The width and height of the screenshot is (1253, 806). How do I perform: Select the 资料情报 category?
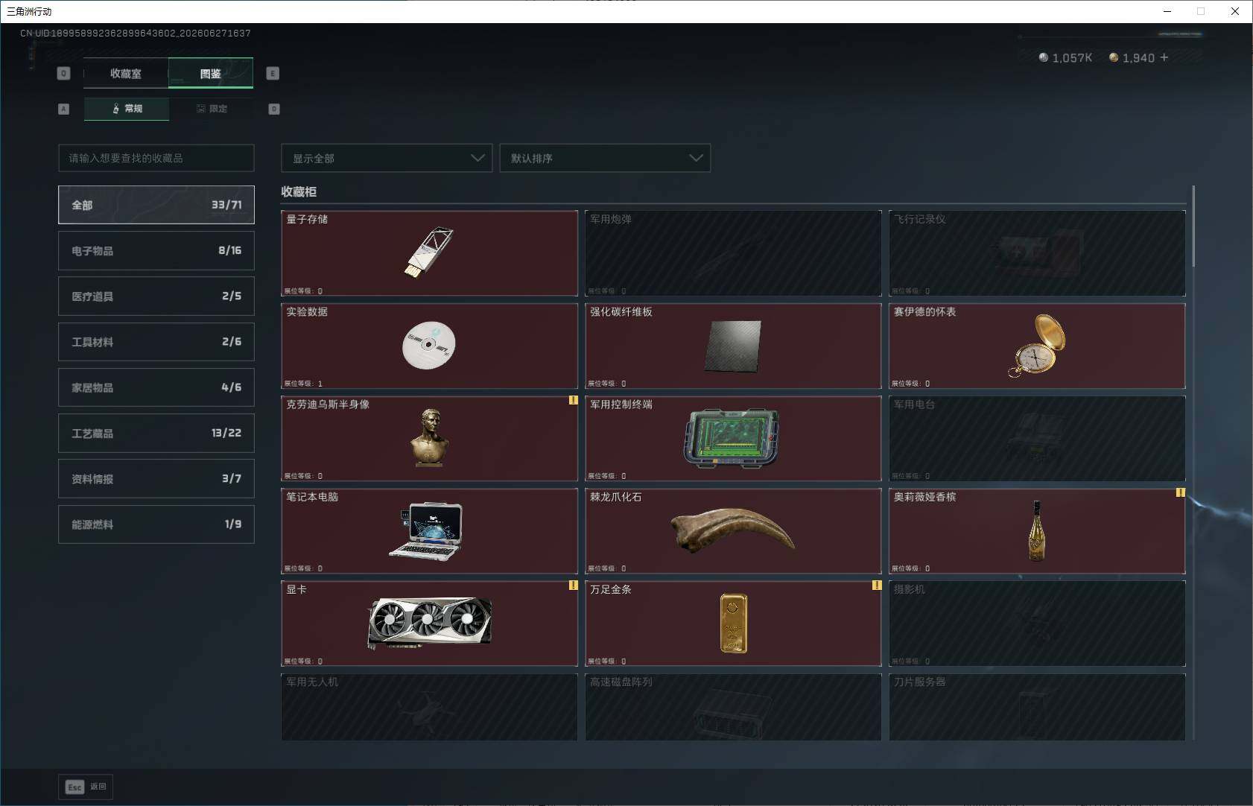pyautogui.click(x=156, y=478)
